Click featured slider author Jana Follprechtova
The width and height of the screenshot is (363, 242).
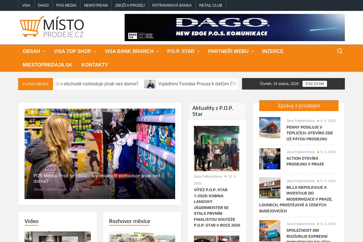[50, 189]
